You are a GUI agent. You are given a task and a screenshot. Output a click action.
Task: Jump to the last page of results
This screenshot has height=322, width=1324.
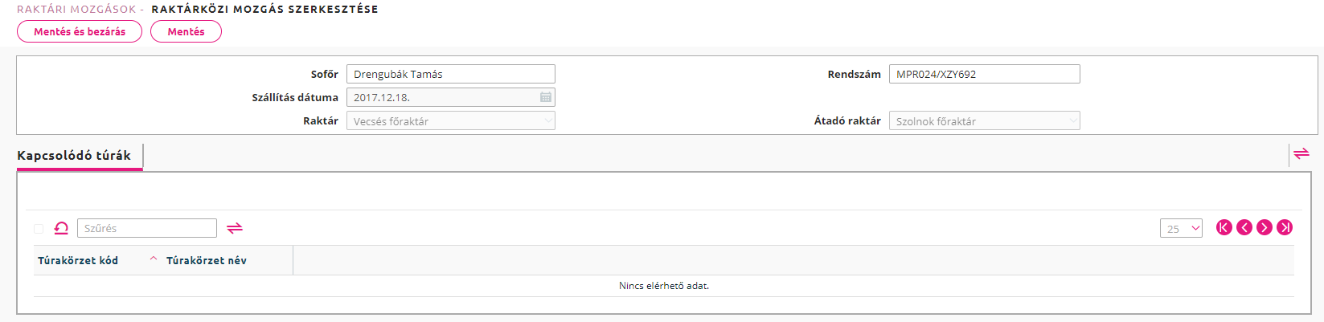[x=1285, y=227]
